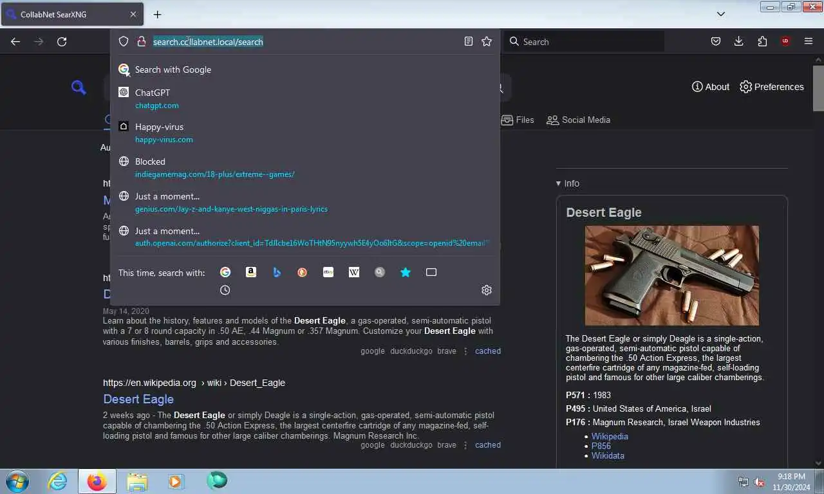Screen dimensions: 824x494
Task: Search this time with Bing icon
Action: point(277,273)
